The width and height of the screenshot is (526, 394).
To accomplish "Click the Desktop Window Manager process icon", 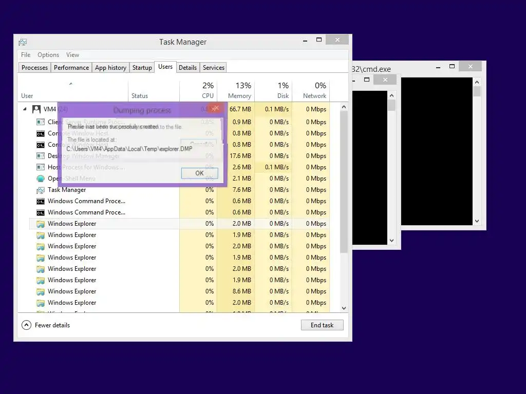I will [41, 156].
